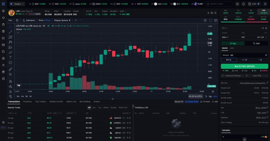The width and height of the screenshot is (270, 141).
Task: Switch to the Positions tab
Action: point(27,102)
